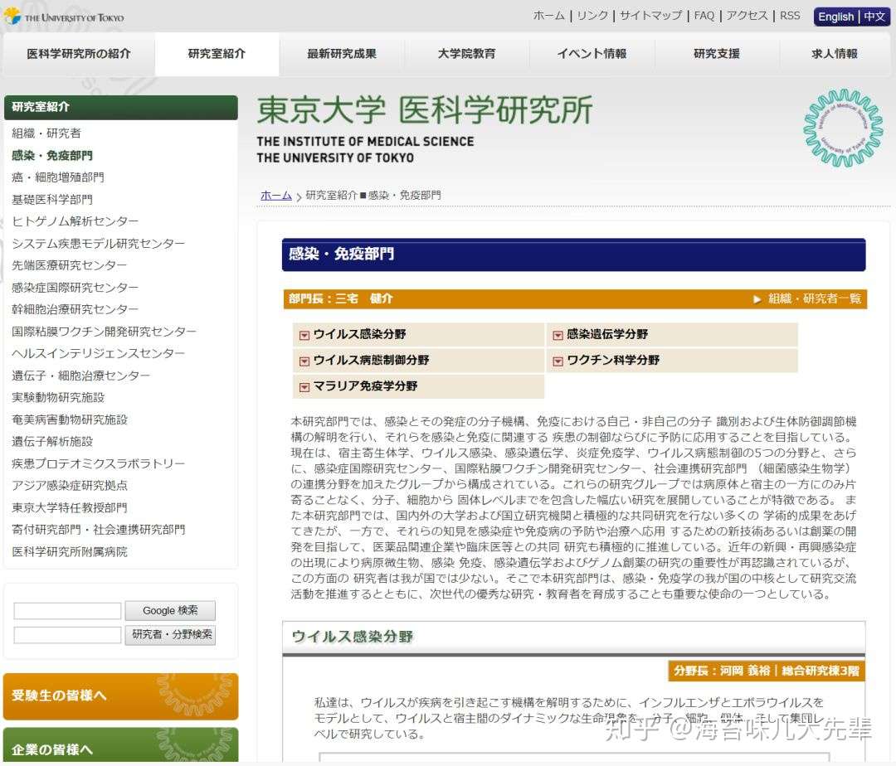Open 研究室紹介 menu tab
The image size is (896, 766).
pos(217,54)
